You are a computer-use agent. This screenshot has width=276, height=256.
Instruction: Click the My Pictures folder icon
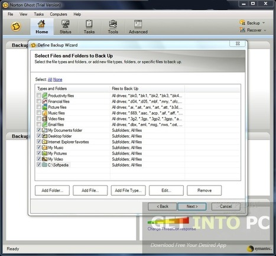[x=45, y=153]
